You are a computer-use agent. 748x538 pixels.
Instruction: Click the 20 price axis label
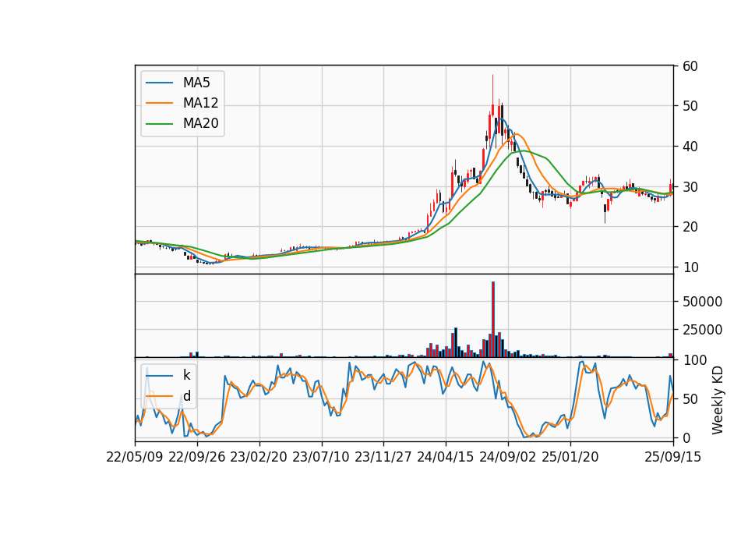pyautogui.click(x=690, y=227)
